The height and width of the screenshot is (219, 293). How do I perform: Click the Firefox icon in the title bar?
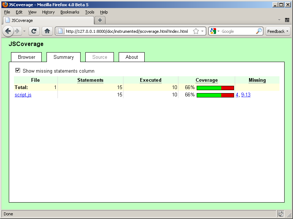(x=5, y=4)
